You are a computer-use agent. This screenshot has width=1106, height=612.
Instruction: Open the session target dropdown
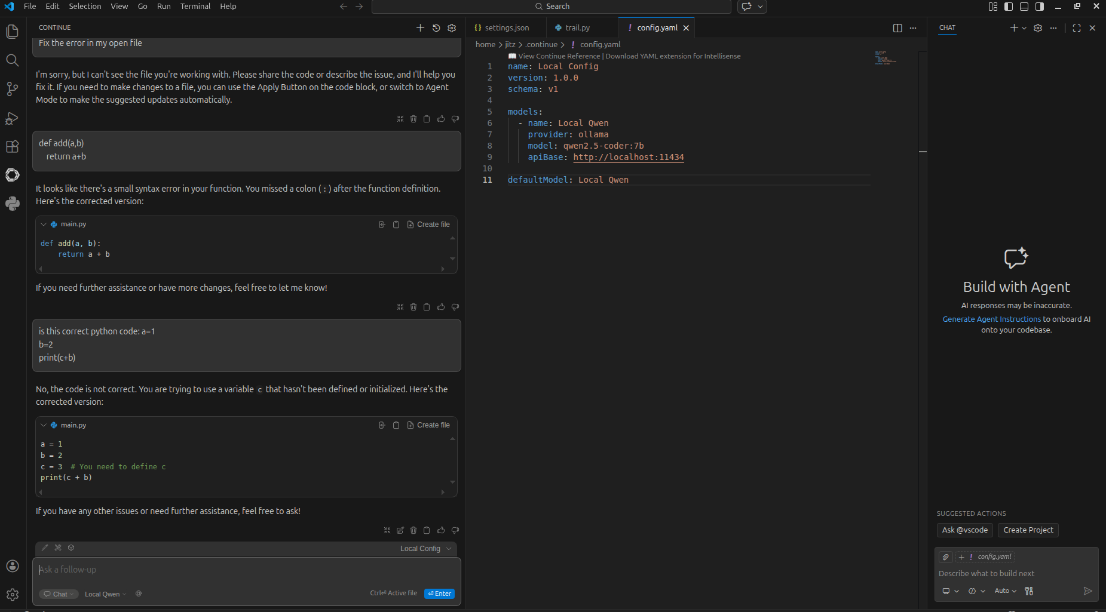(950, 591)
